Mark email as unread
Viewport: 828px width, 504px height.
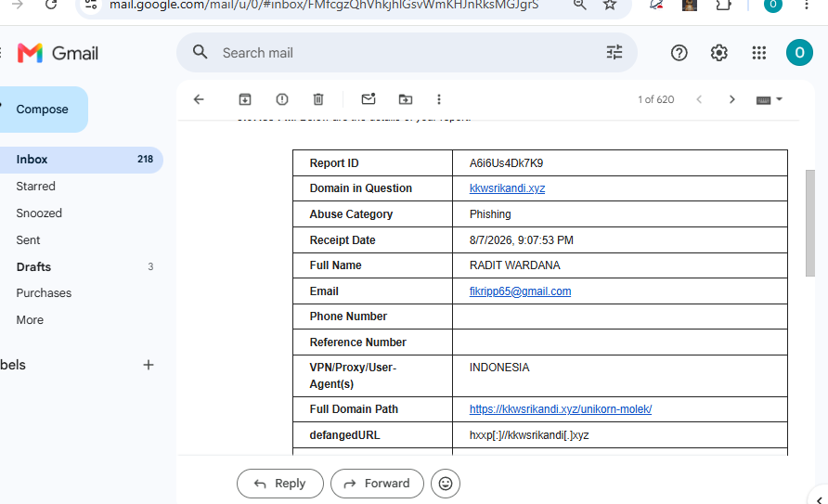369,99
